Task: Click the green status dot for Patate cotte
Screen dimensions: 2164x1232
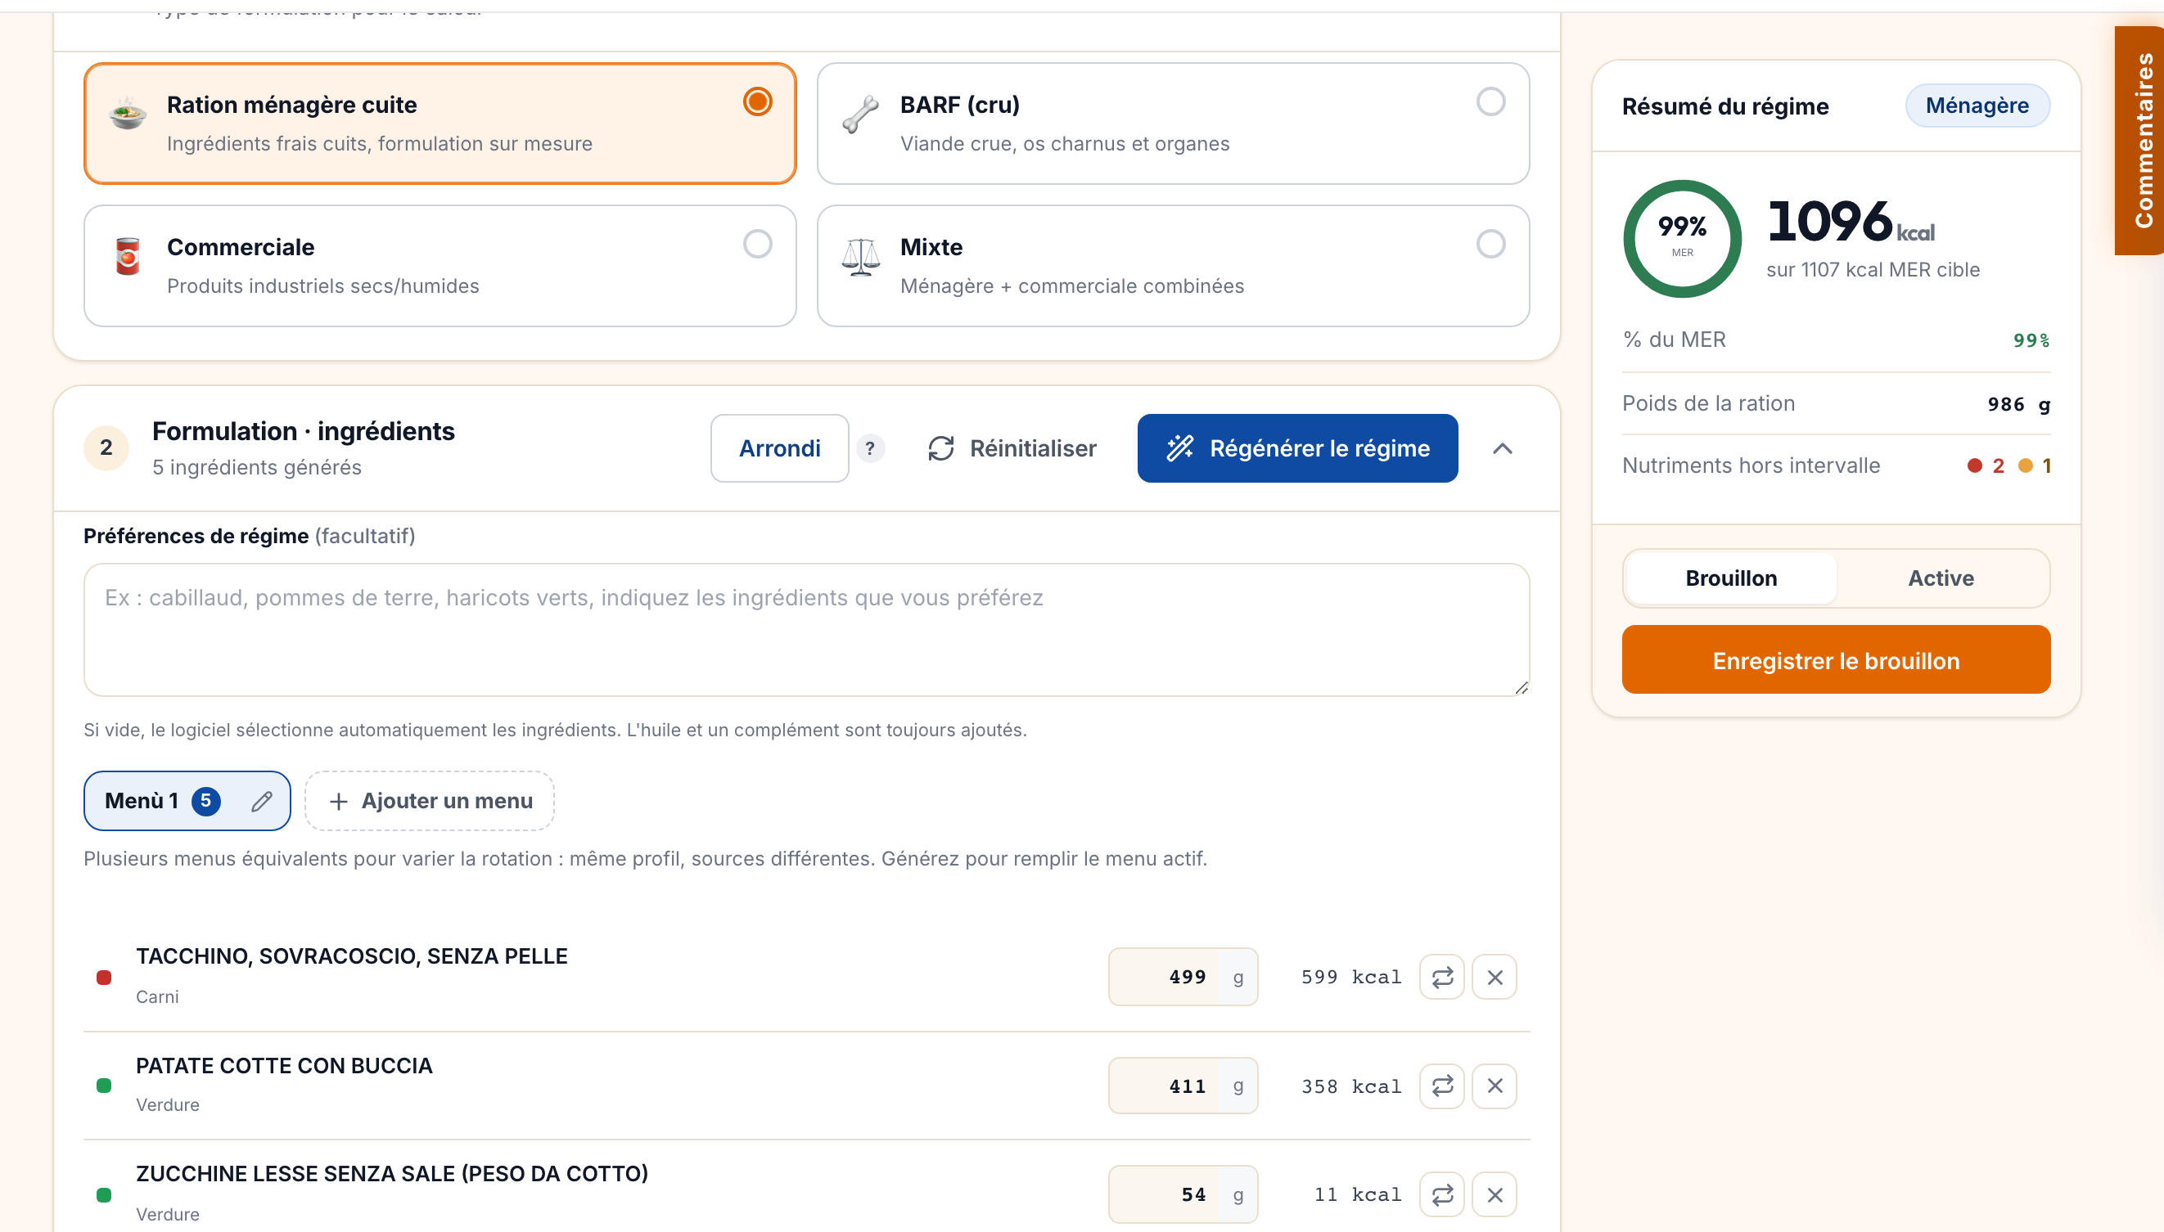Action: (x=104, y=1086)
